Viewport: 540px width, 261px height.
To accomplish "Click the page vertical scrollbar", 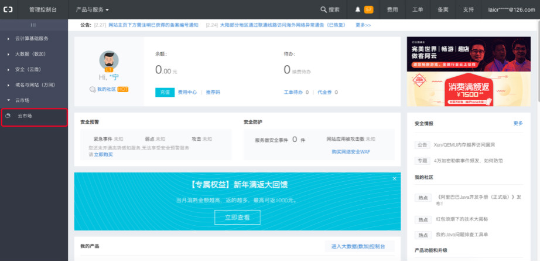I will pos(538,60).
